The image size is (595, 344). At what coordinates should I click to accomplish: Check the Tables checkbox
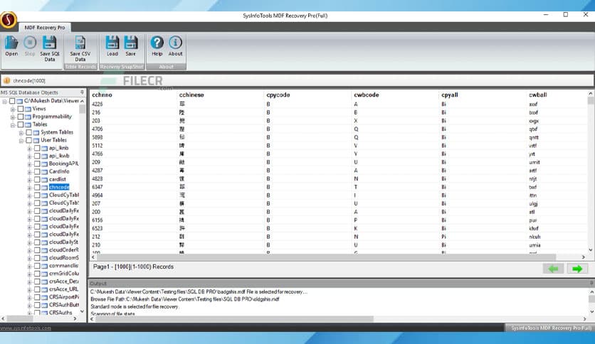(21, 124)
